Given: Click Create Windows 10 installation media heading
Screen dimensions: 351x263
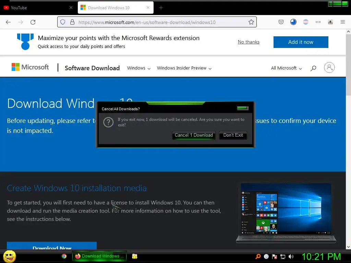Looking at the screenshot, I should coord(77,188).
